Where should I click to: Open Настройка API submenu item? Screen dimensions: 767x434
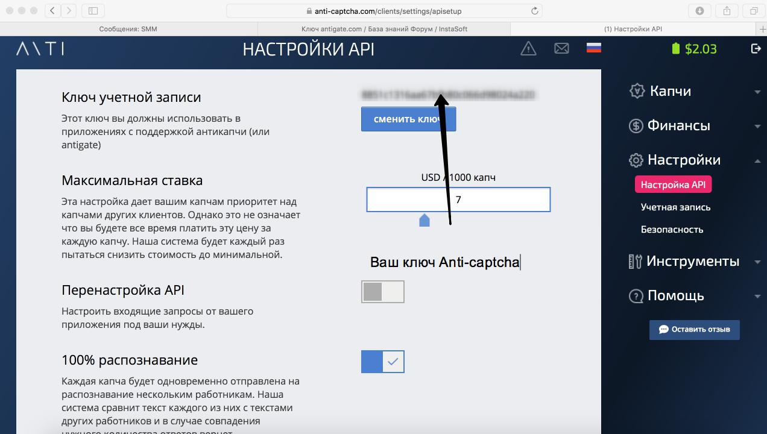tap(673, 184)
